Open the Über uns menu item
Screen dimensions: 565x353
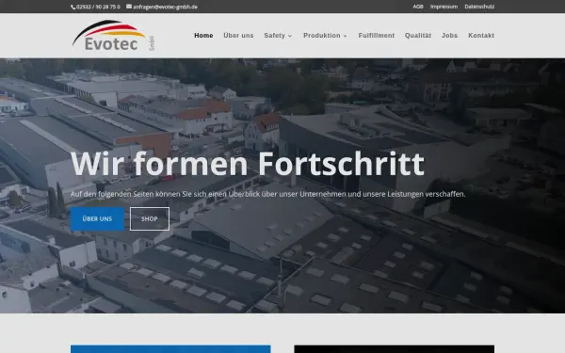(x=238, y=36)
